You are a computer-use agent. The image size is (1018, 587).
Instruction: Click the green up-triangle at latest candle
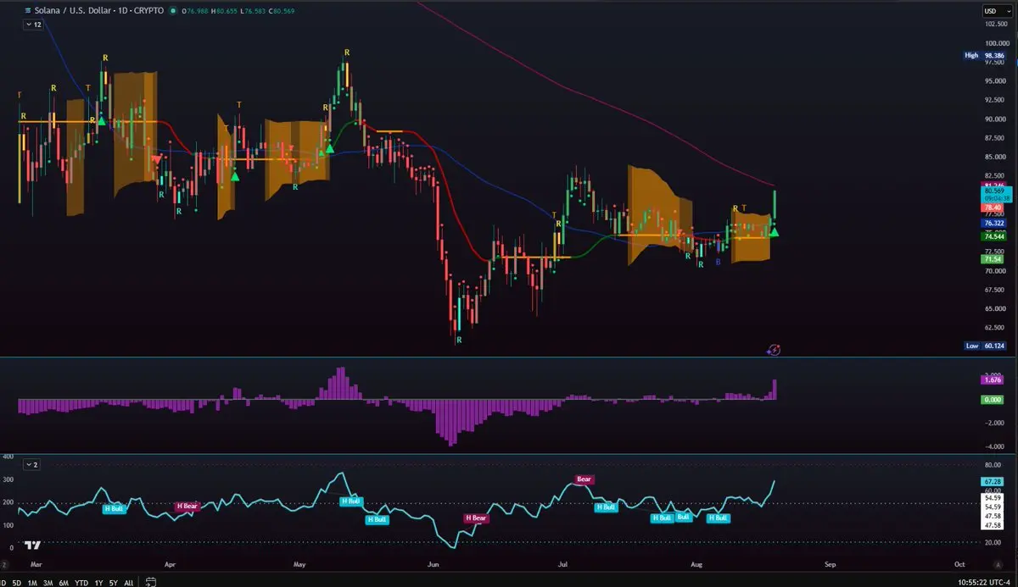pos(775,231)
